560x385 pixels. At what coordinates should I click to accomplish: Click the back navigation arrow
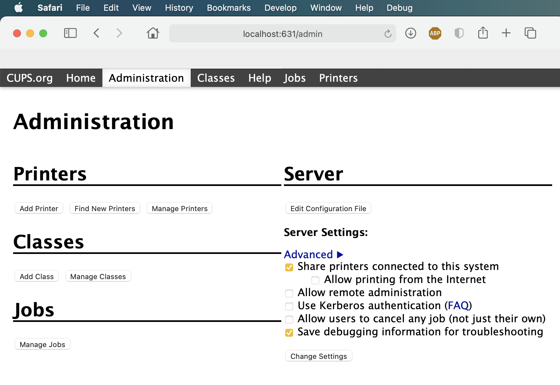point(96,33)
